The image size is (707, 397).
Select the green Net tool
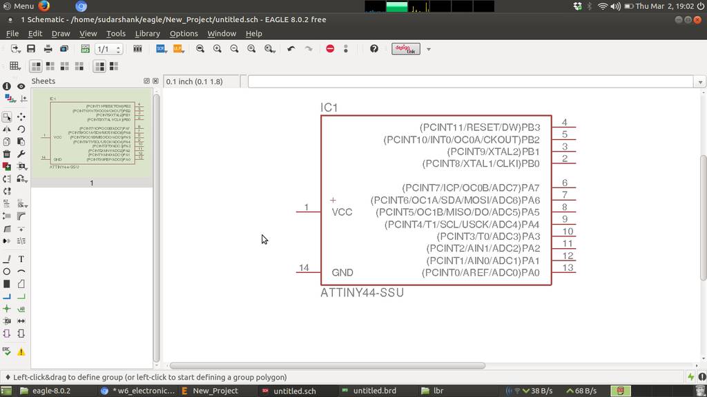[x=21, y=296]
